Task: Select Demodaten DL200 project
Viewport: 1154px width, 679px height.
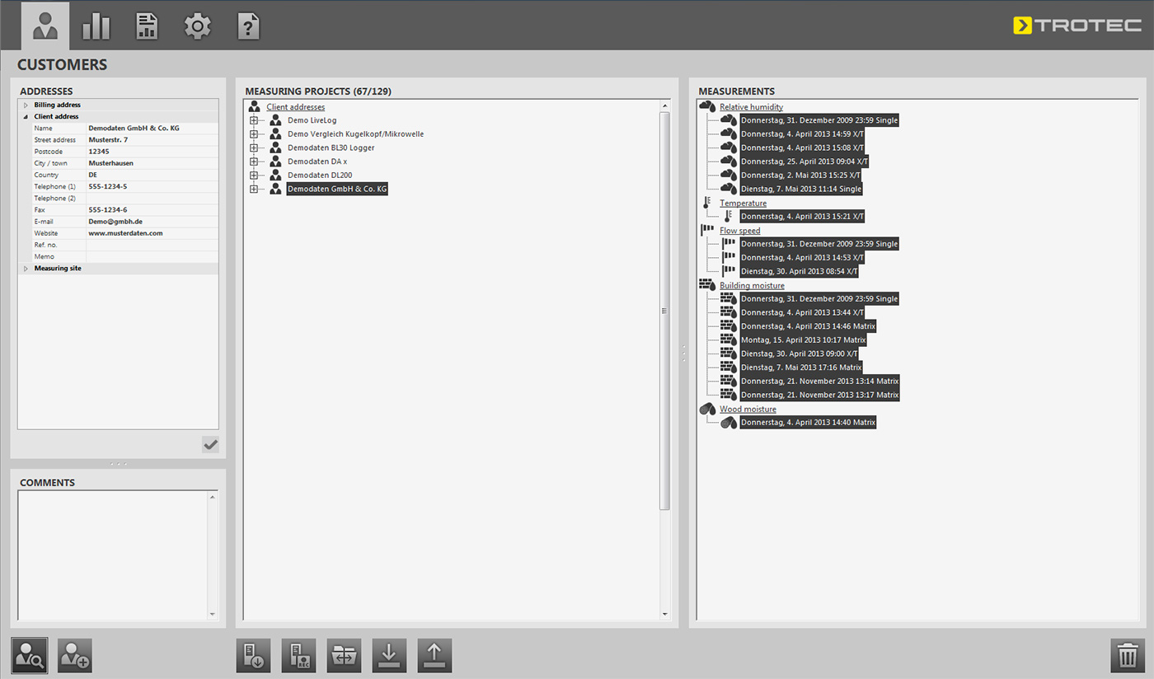Action: point(320,176)
